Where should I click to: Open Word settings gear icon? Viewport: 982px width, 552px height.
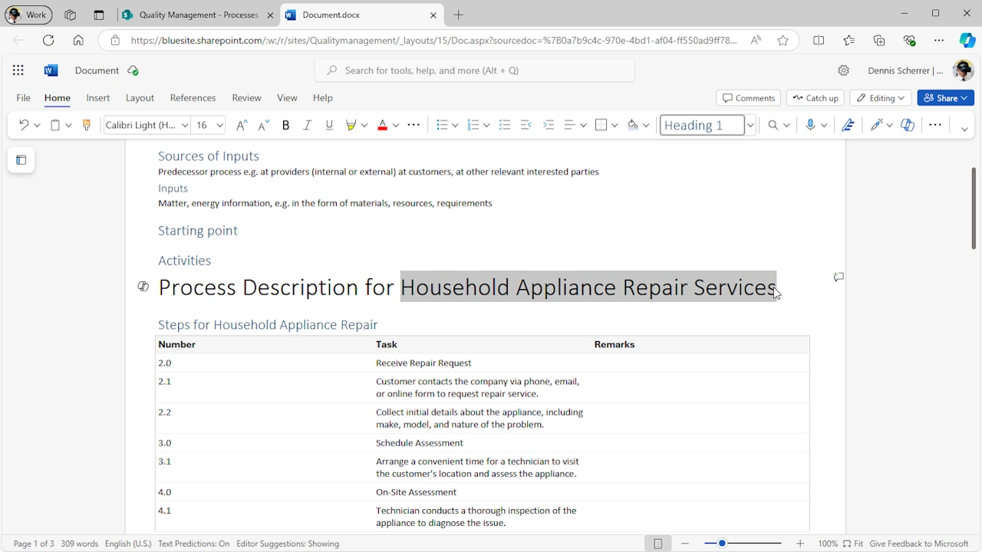tap(844, 71)
